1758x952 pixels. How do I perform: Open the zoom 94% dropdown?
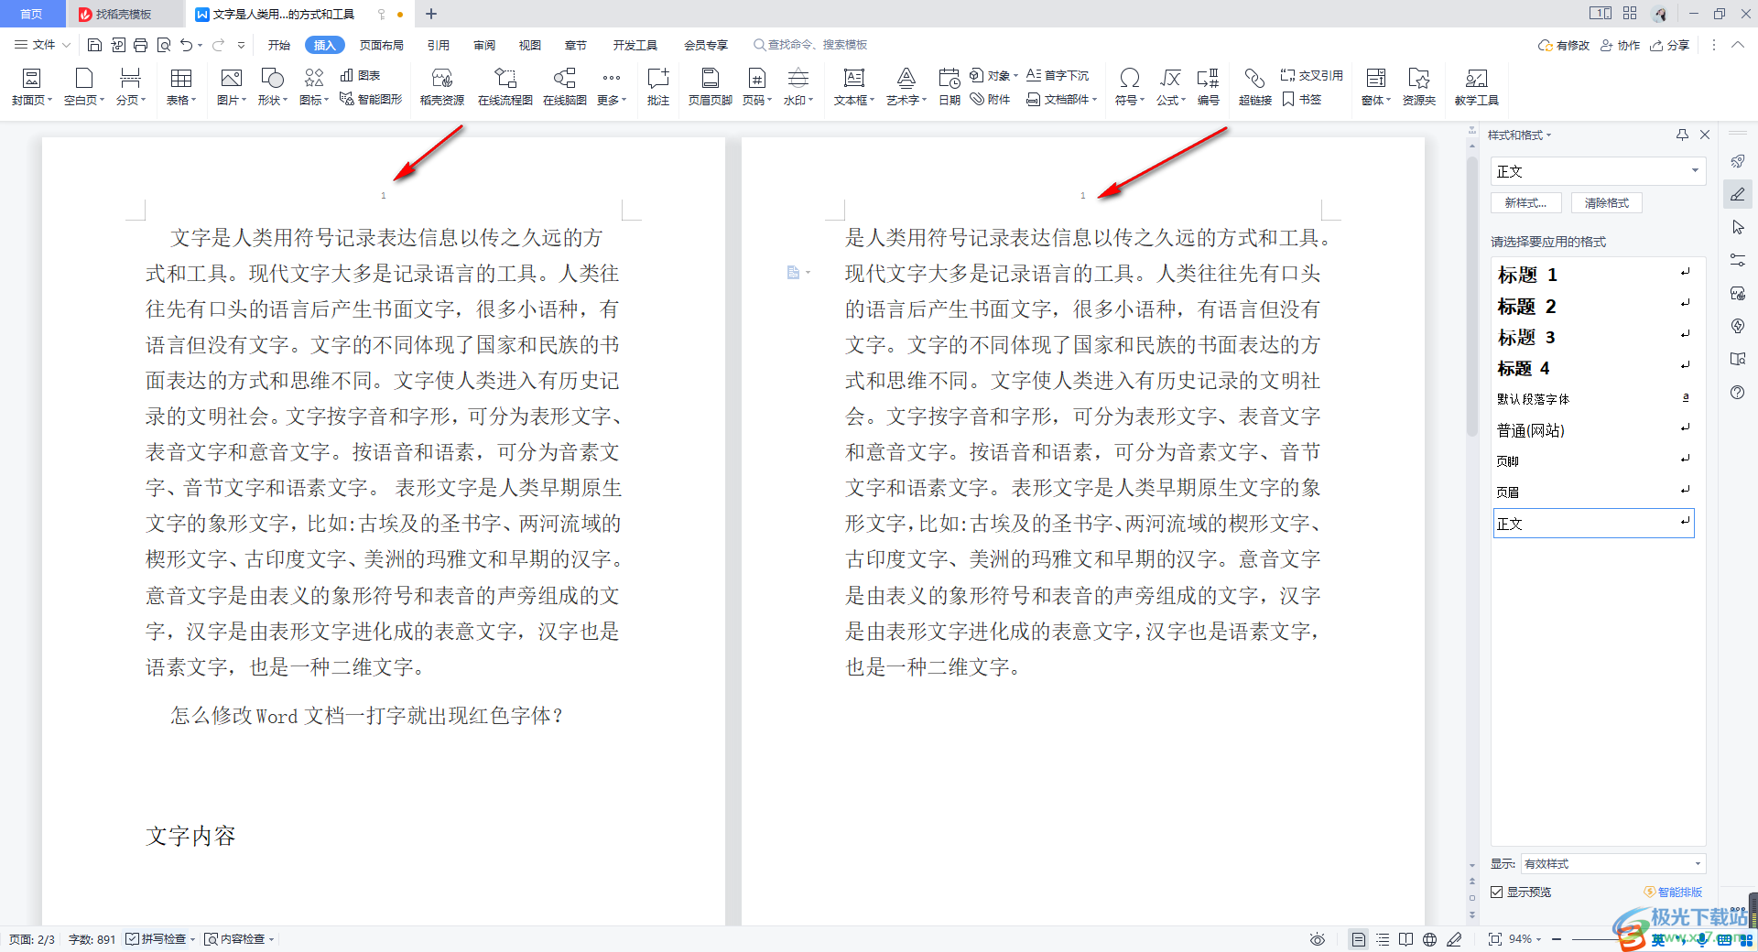point(1525,939)
